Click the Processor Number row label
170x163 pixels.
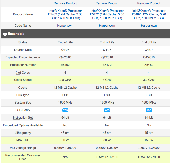click(x=23, y=65)
